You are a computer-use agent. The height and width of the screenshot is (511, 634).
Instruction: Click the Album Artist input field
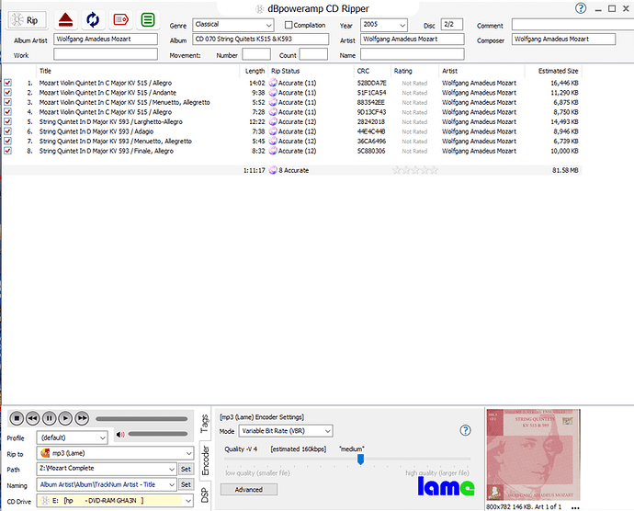click(x=106, y=40)
